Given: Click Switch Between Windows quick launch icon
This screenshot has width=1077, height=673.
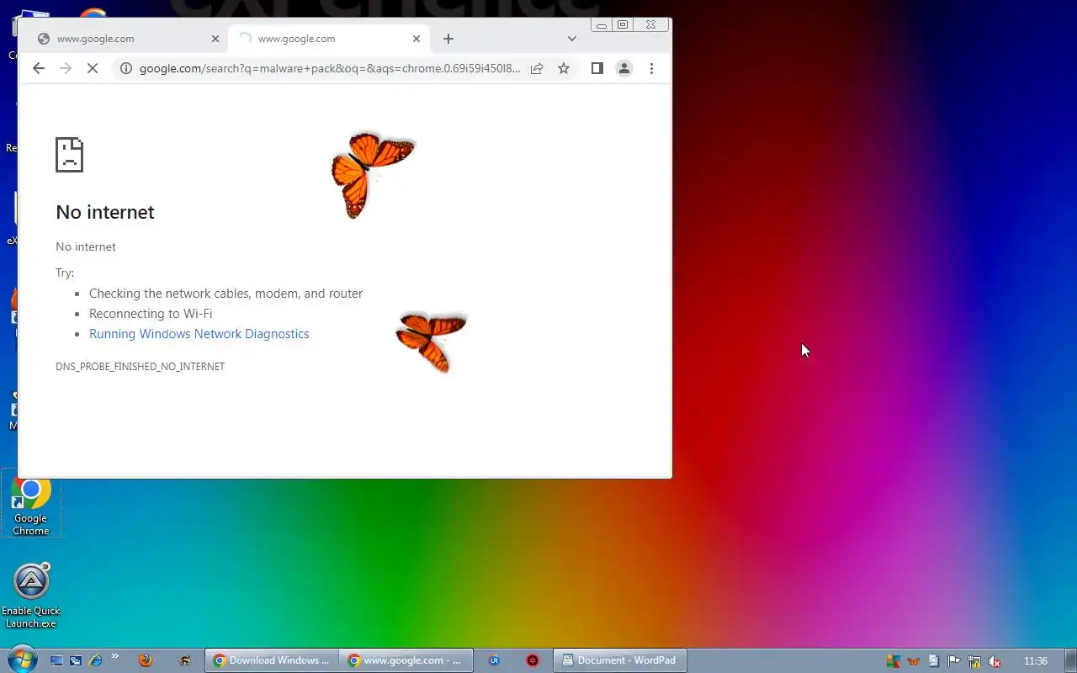Looking at the screenshot, I should click(76, 661).
